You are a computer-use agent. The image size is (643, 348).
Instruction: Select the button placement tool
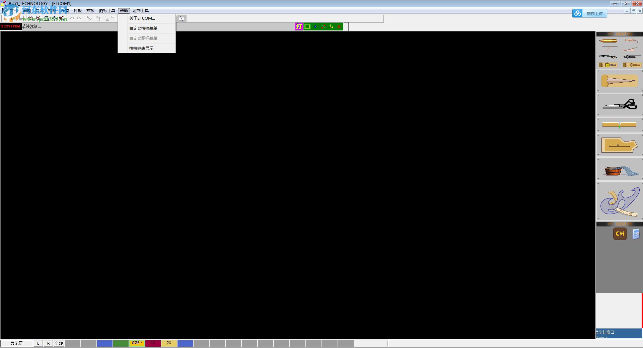608,65
